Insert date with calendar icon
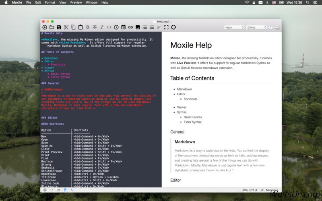 click(123, 27)
